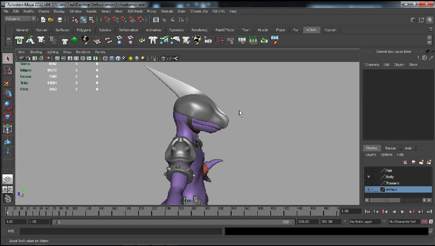Choose the Lasso selection tool
Image resolution: width=435 pixels, height=246 pixels.
pos(8,70)
